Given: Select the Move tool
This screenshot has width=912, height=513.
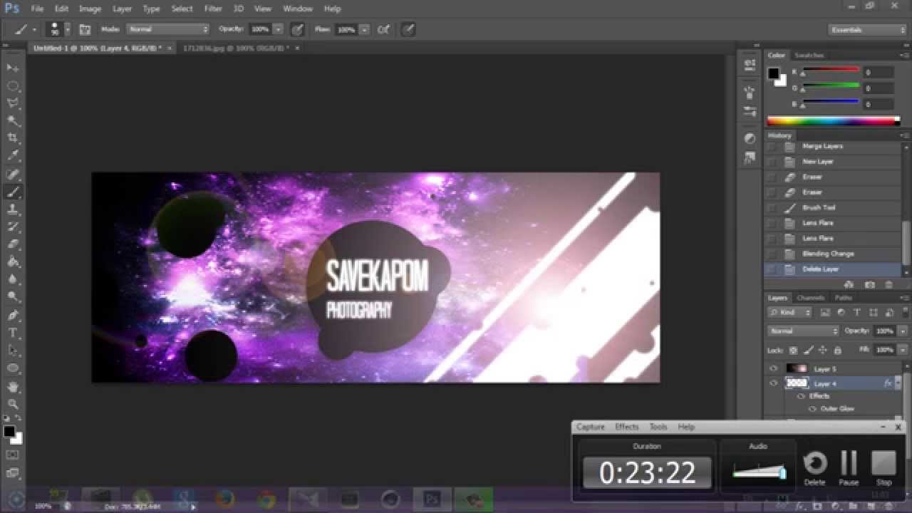Looking at the screenshot, I should (13, 68).
